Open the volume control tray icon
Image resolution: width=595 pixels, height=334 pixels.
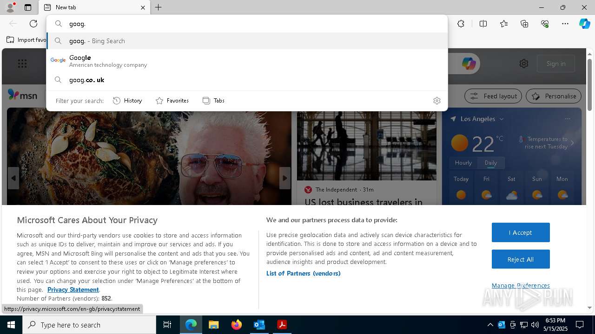[535, 325]
